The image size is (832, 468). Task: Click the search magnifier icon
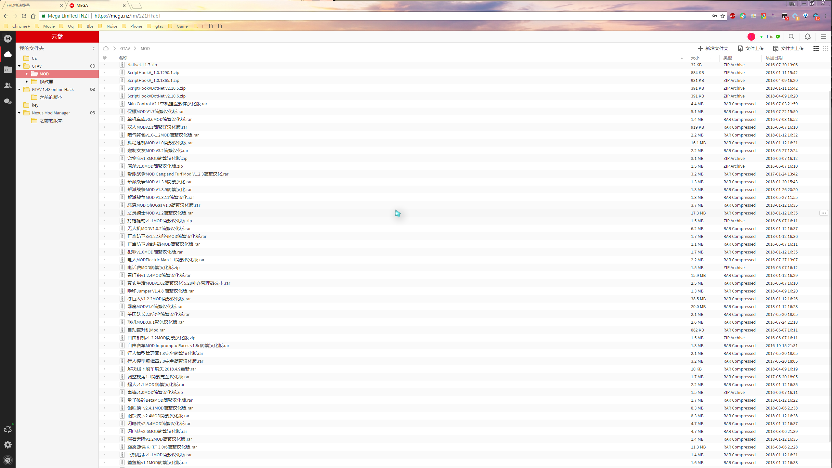tap(791, 37)
